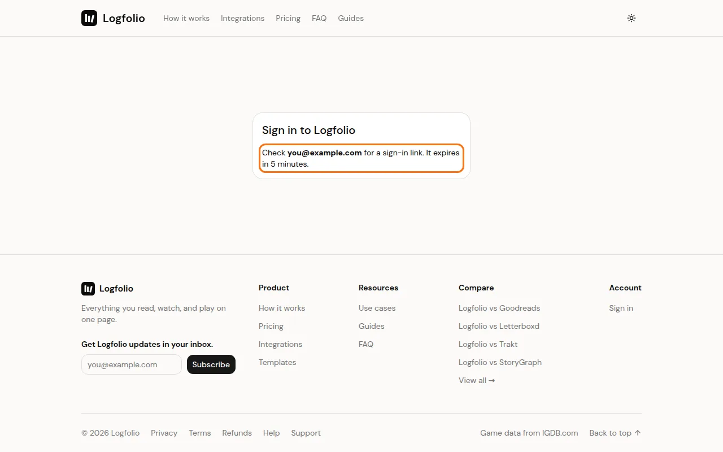Screen dimensions: 723x452
Task: Click the Logfolio logo icon in header
Action: pyautogui.click(x=89, y=18)
